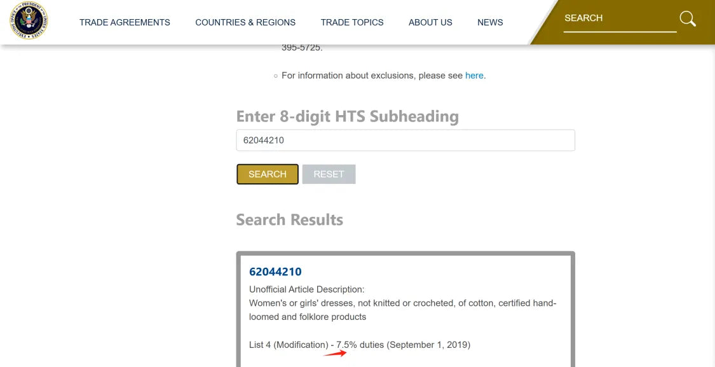Click the gold SEARCH button
The width and height of the screenshot is (715, 367).
click(268, 174)
